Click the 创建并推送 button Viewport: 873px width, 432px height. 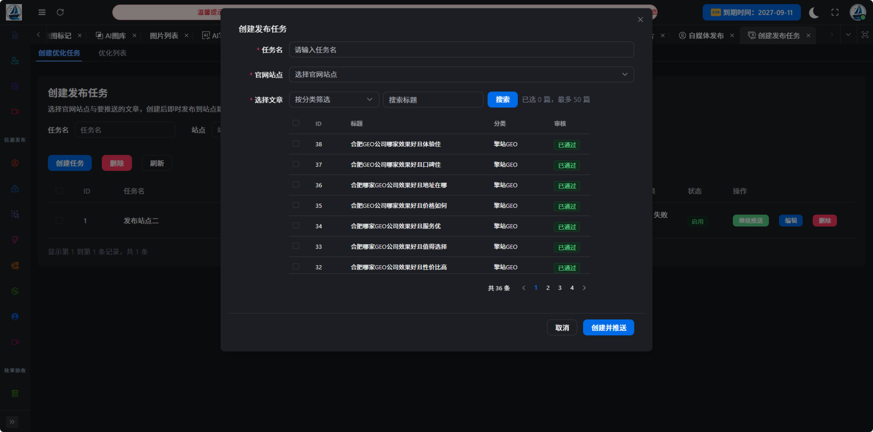(x=608, y=328)
